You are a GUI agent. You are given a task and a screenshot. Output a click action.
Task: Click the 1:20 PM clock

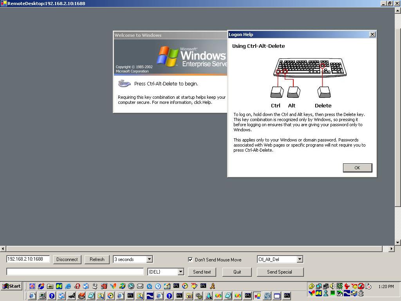tap(386, 286)
